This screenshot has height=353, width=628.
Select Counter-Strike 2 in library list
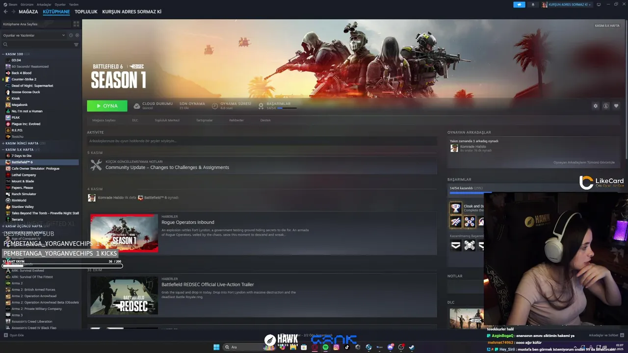pos(41,79)
